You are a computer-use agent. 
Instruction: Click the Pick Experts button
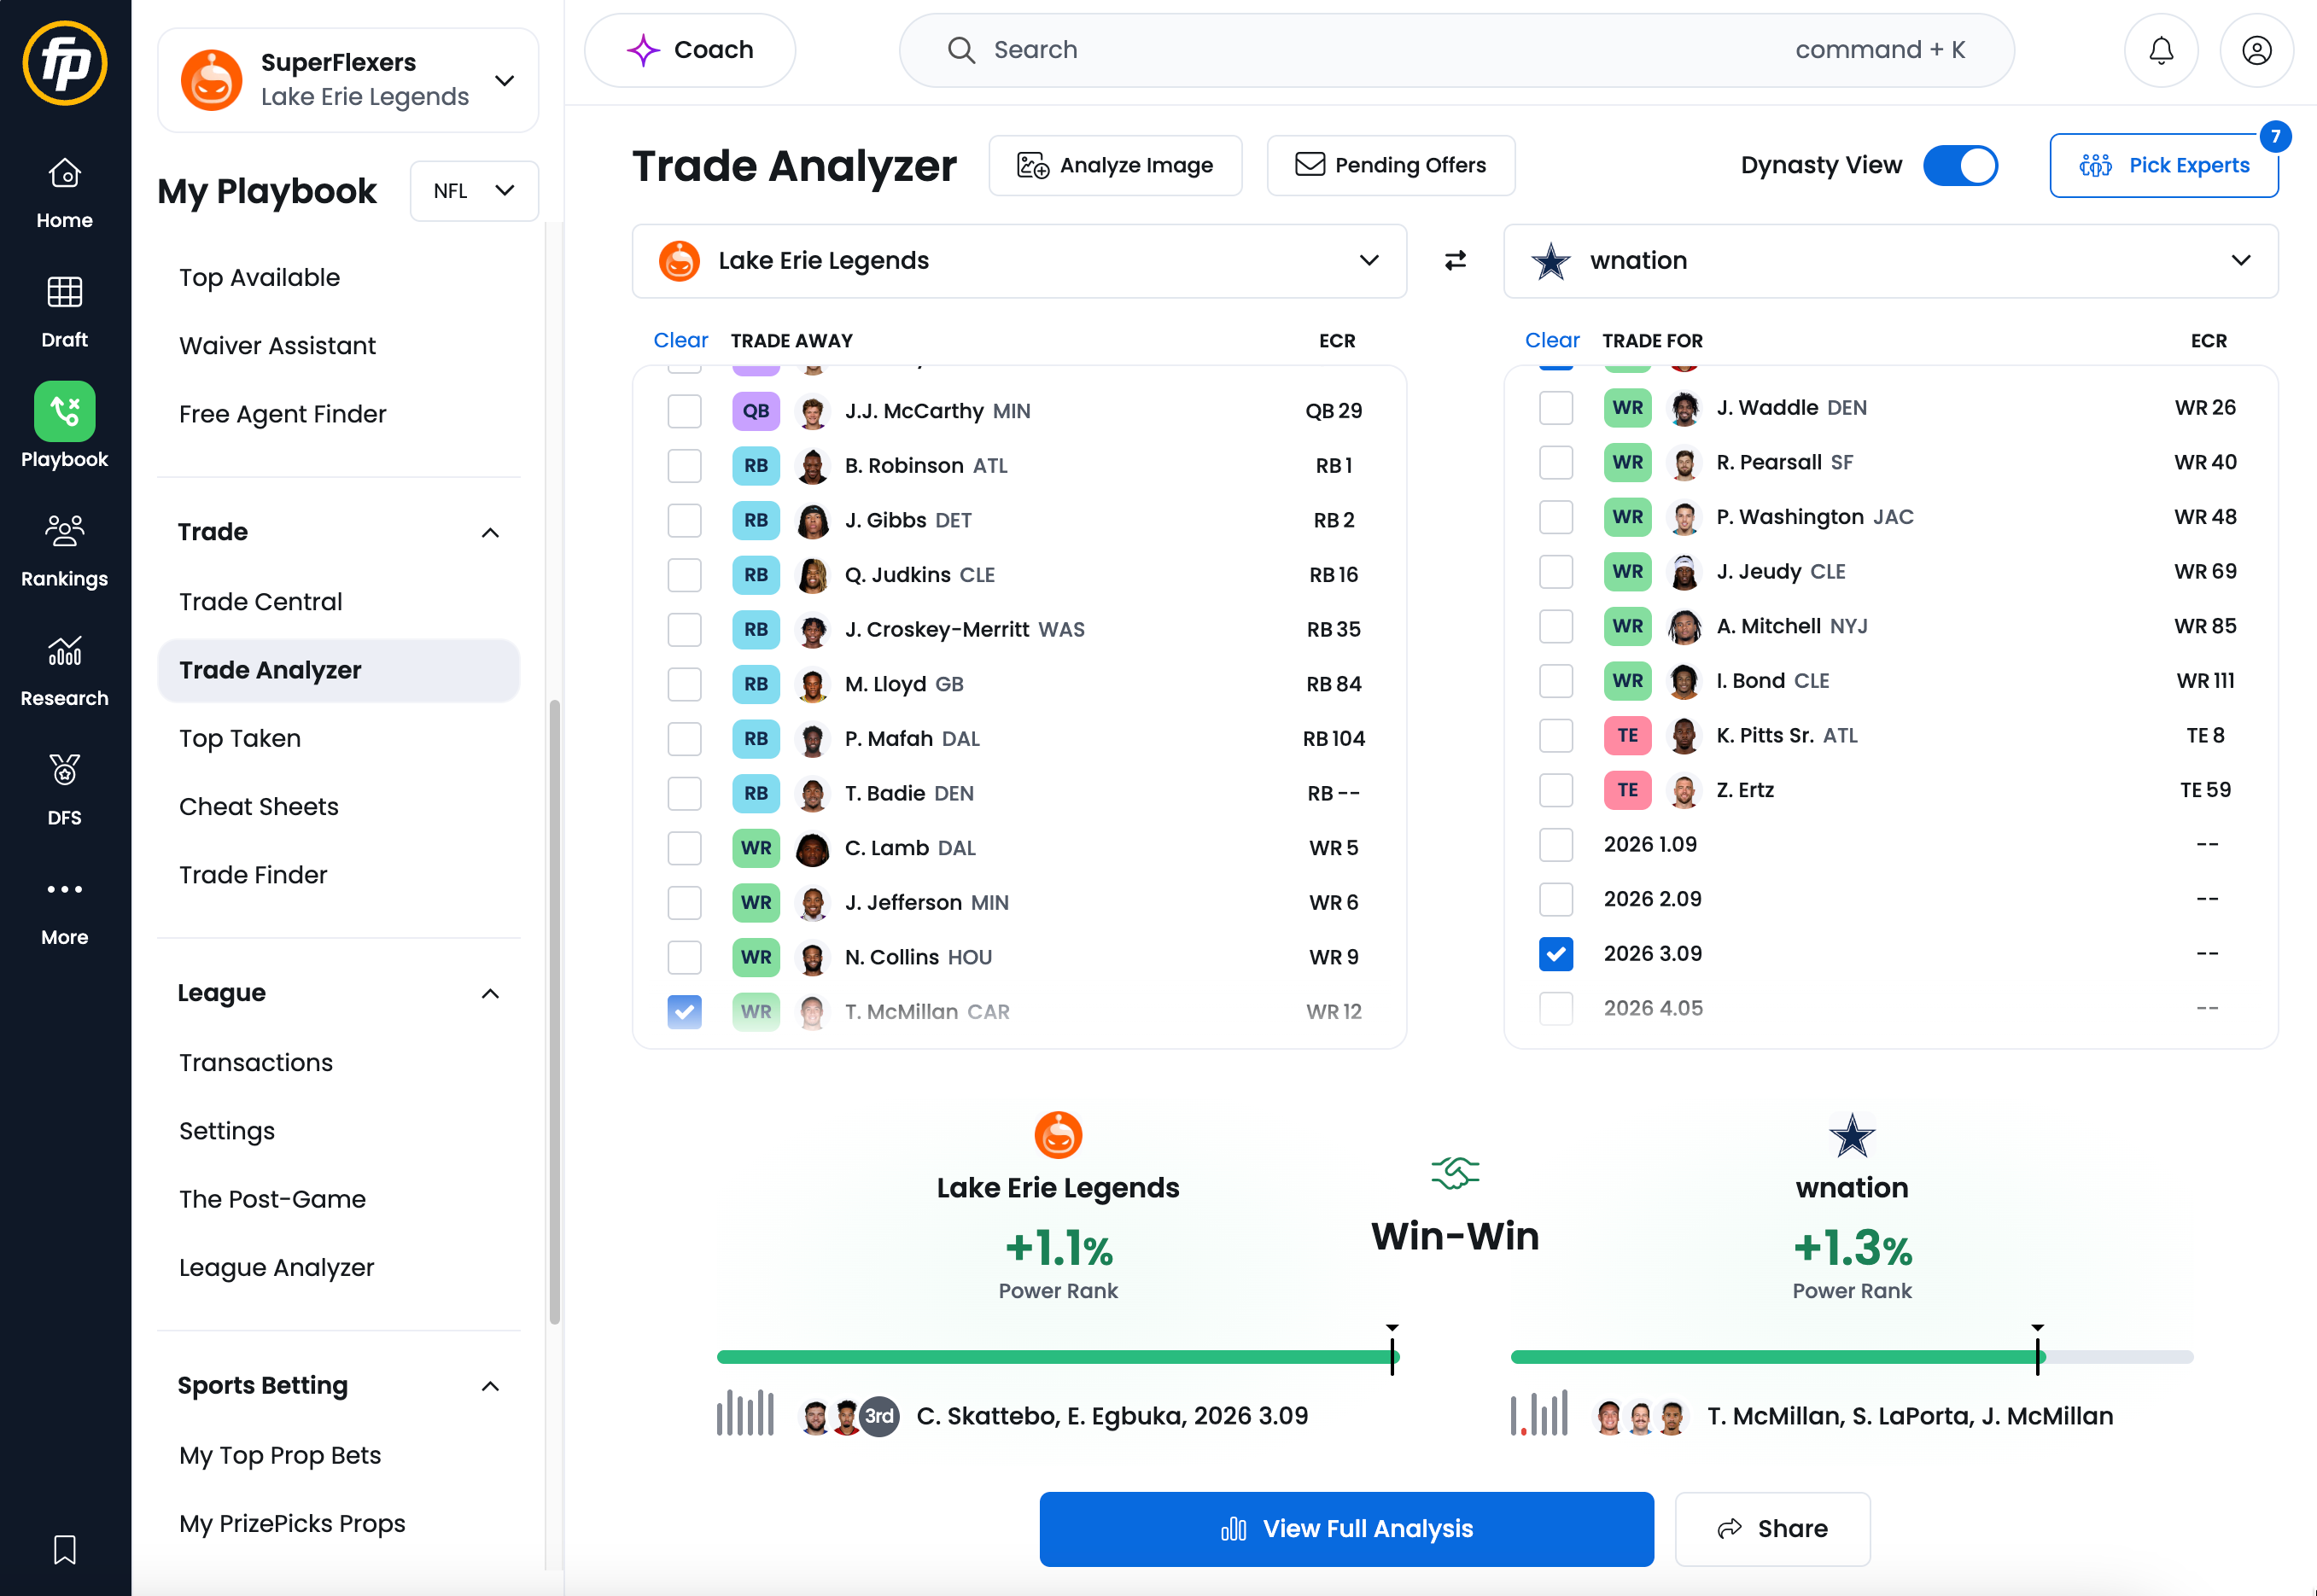coord(2164,166)
